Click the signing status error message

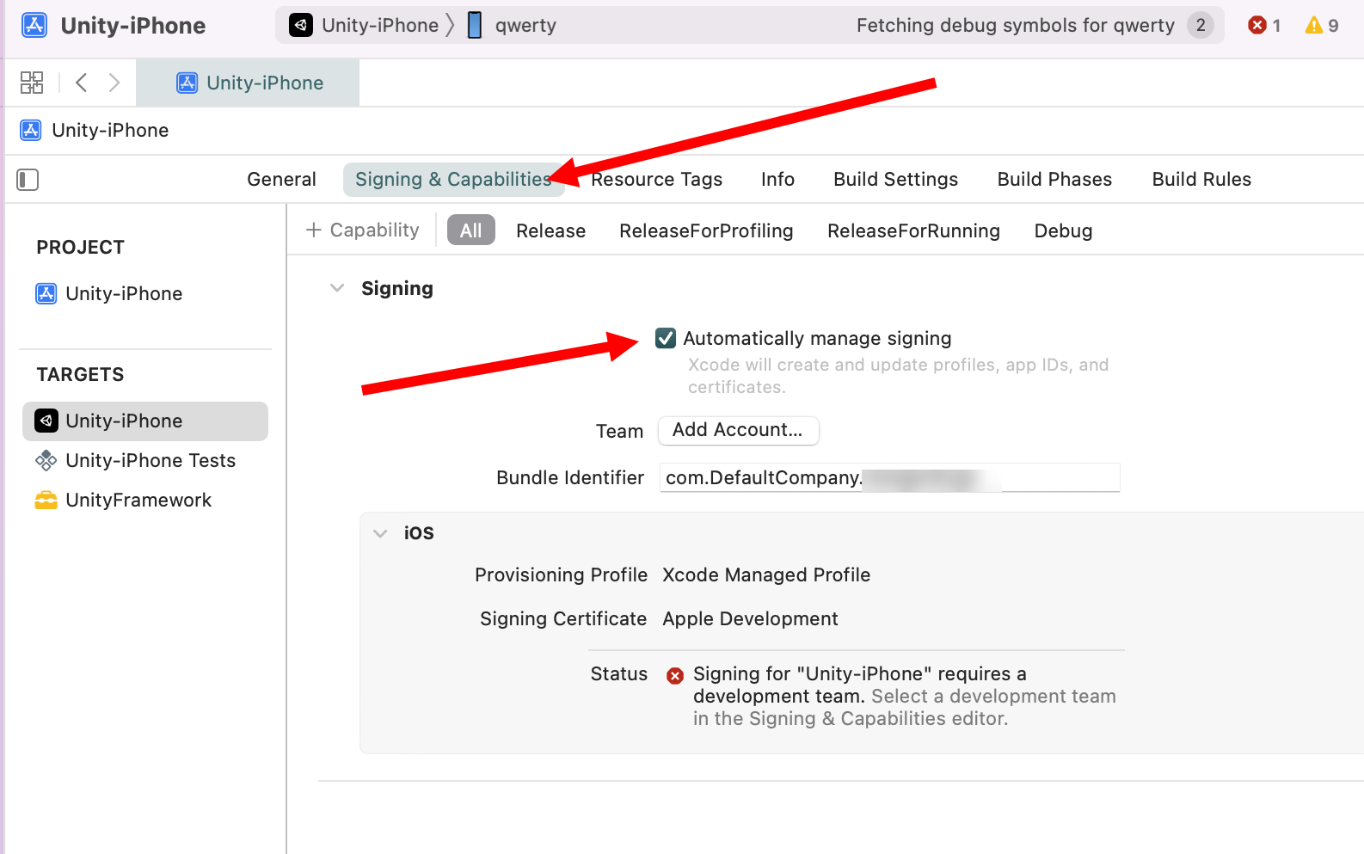905,696
